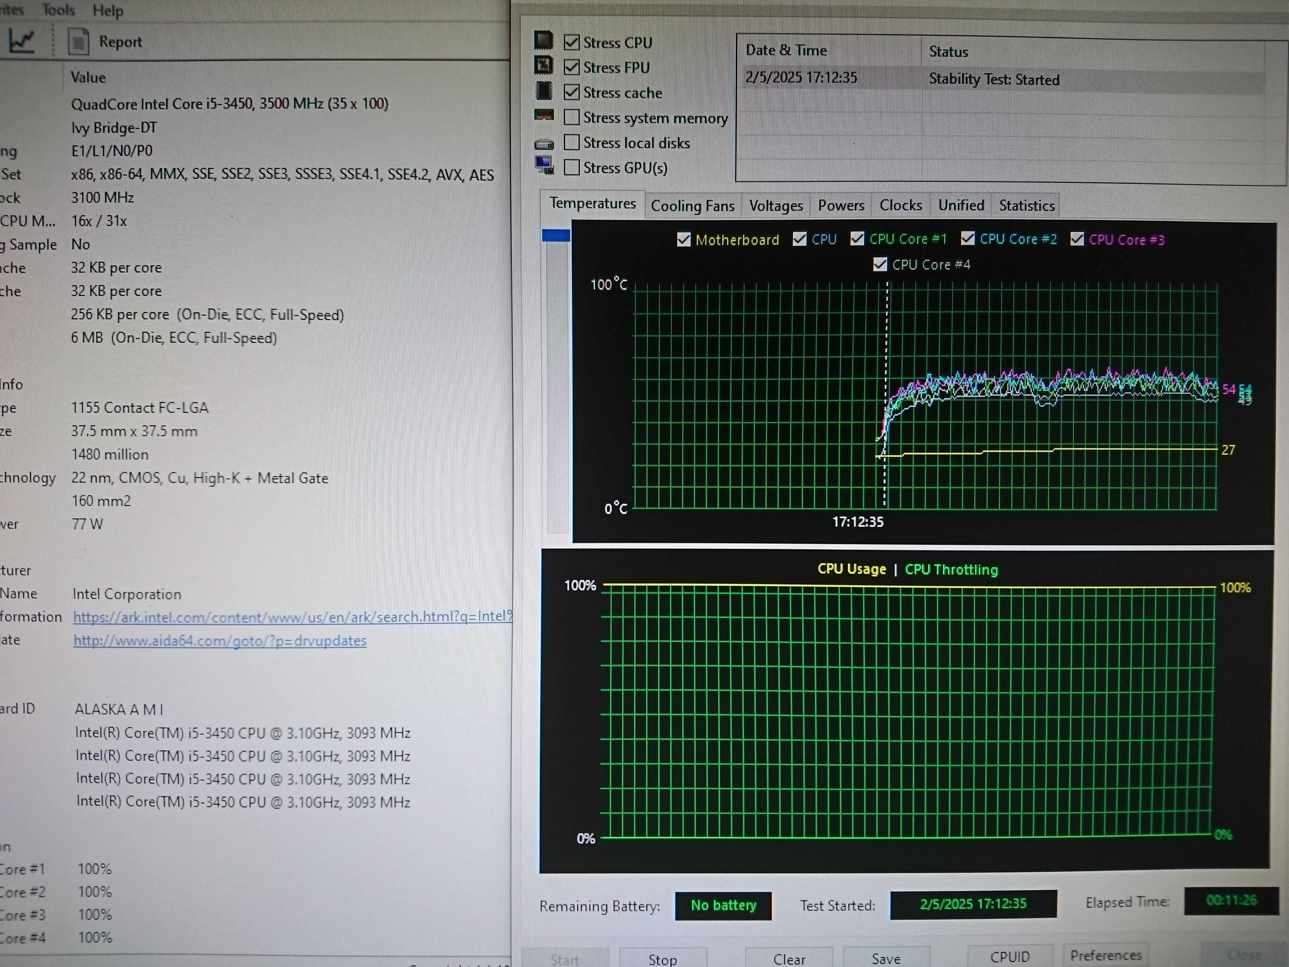1289x967 pixels.
Task: Toggle the CPU temperature graph checkbox
Action: pos(800,239)
